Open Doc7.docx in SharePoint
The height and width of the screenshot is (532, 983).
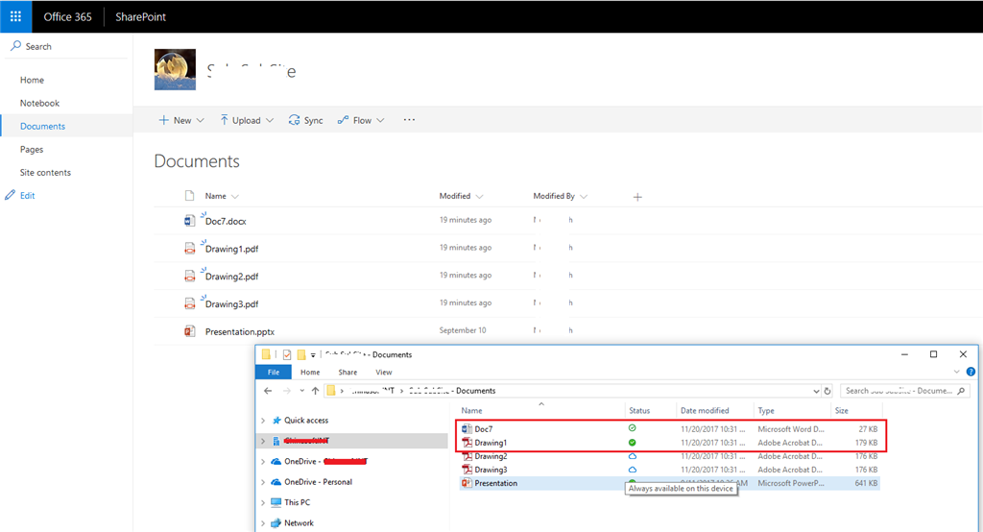[226, 222]
